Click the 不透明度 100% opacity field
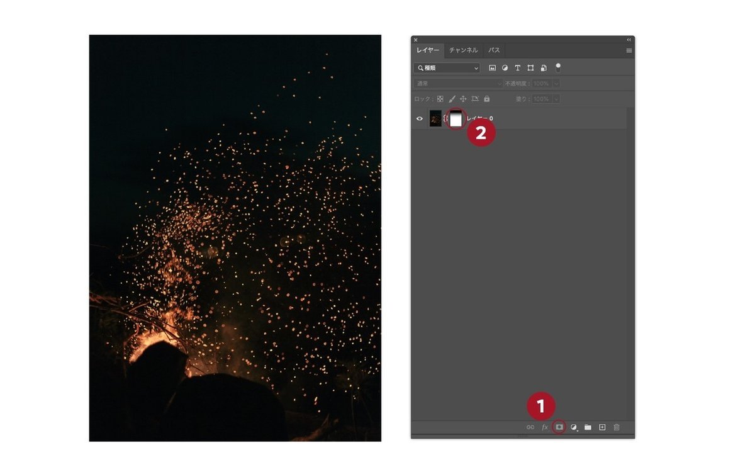The width and height of the screenshot is (755, 472). point(542,84)
